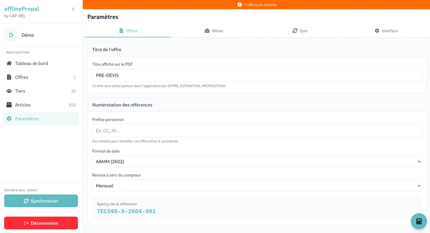Open the Format de date dropdown
Image resolution: width=430 pixels, height=233 pixels.
257,162
